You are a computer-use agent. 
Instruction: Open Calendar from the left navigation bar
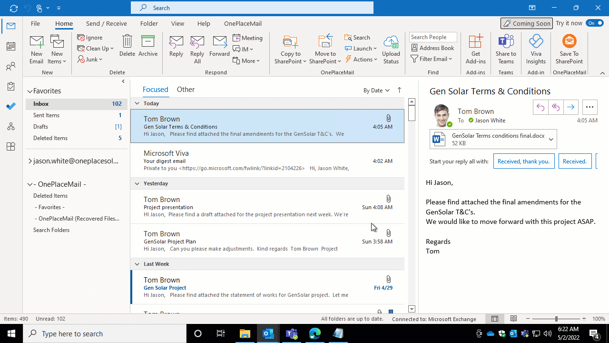(x=11, y=46)
